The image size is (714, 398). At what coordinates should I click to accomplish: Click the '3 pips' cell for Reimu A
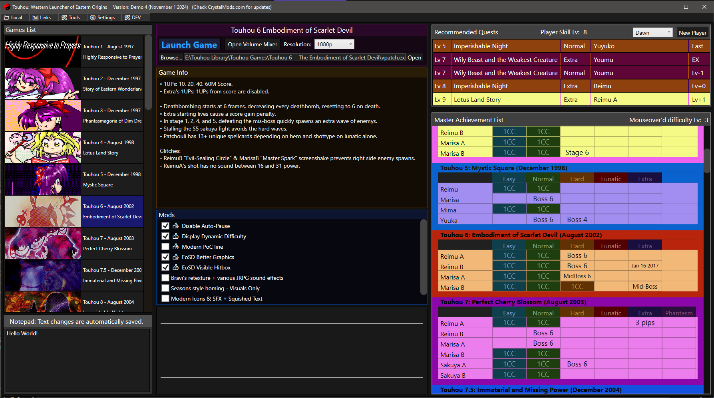coord(645,323)
